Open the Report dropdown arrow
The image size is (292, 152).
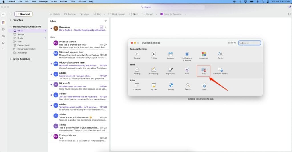(x=156, y=14)
